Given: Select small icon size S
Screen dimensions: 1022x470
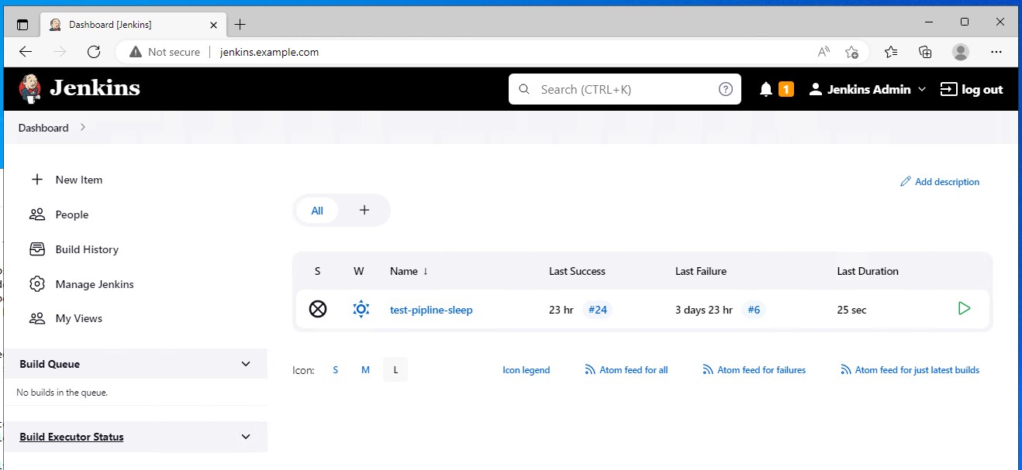Looking at the screenshot, I should [x=336, y=370].
